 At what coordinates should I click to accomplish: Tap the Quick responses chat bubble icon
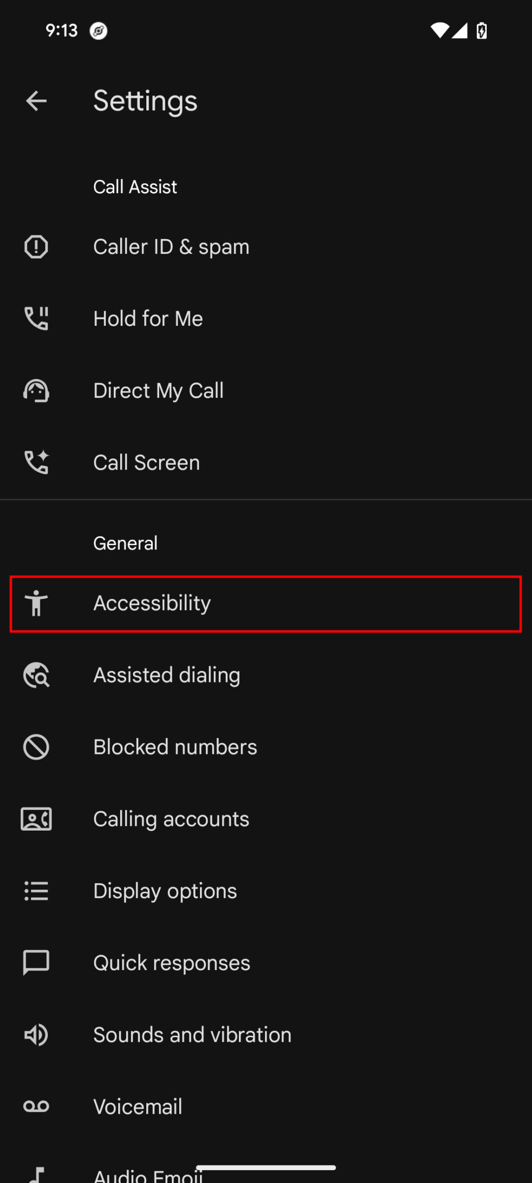point(36,963)
